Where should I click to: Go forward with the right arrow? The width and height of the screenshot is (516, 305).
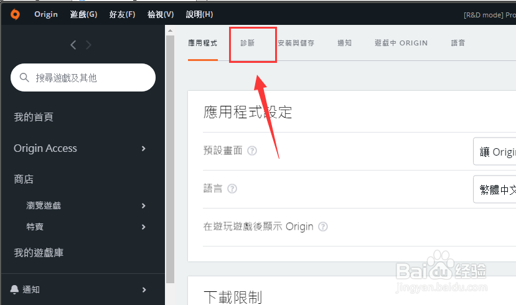[88, 45]
